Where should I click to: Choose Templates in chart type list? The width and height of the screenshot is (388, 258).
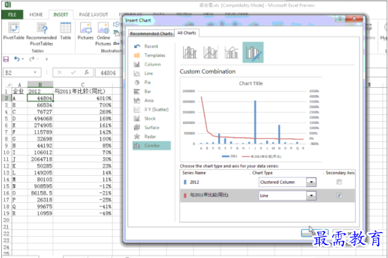click(154, 55)
